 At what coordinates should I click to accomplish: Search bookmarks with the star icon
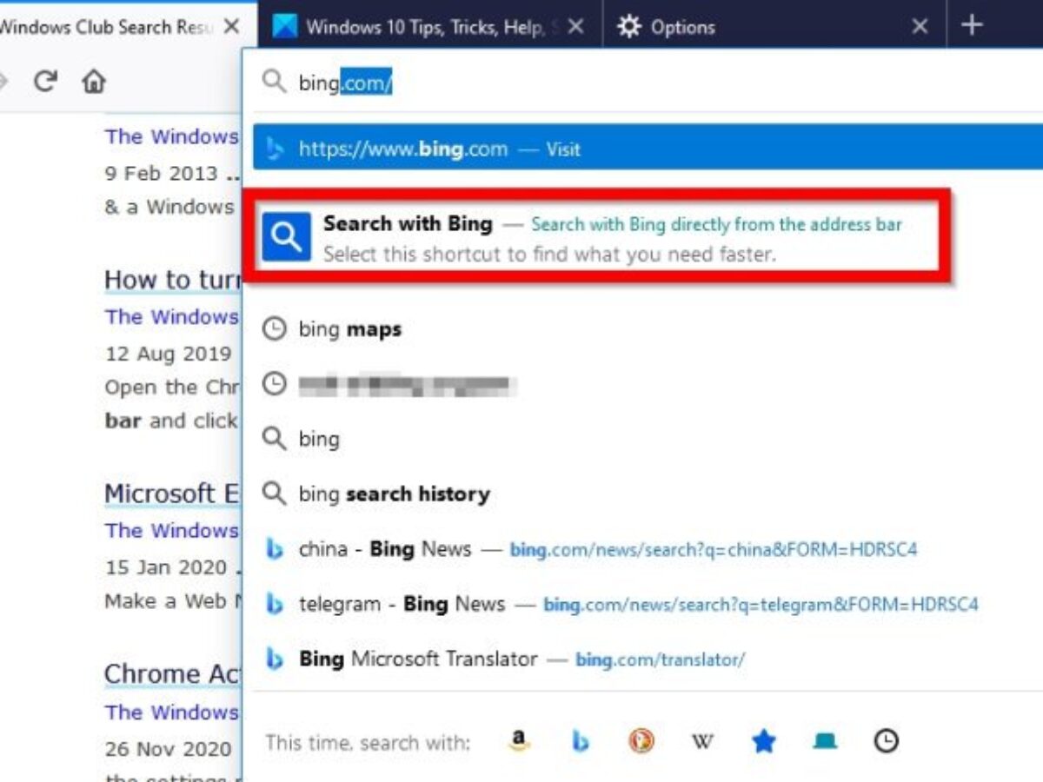pos(763,741)
